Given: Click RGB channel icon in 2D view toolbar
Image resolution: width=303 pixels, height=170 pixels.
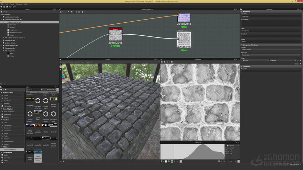Looking at the screenshot, I should click(162, 161).
